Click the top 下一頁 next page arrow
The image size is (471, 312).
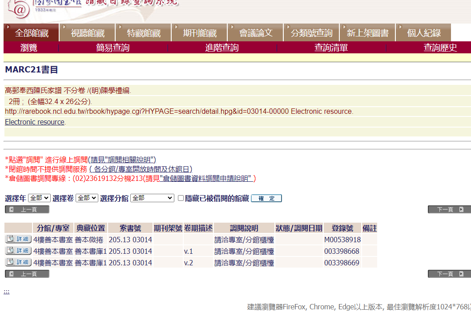coord(449,208)
